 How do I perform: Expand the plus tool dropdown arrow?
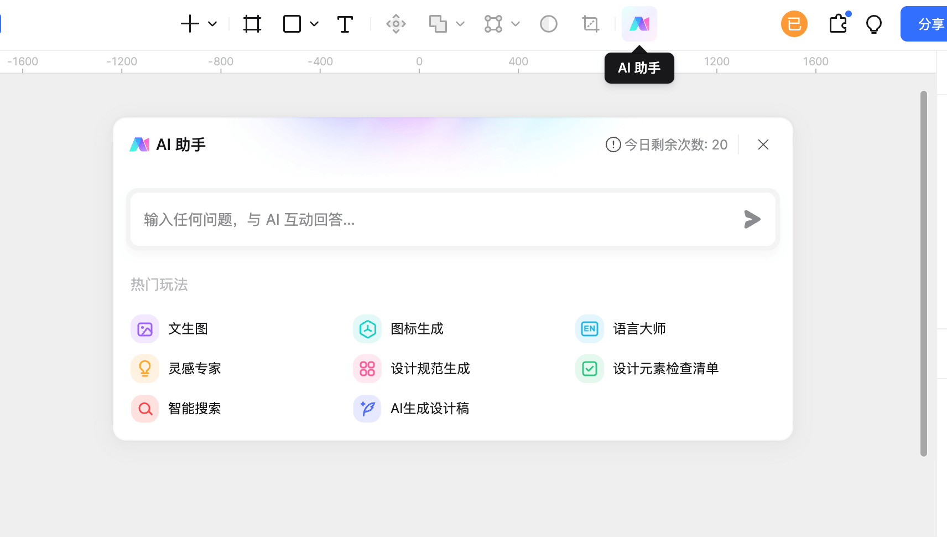(212, 24)
